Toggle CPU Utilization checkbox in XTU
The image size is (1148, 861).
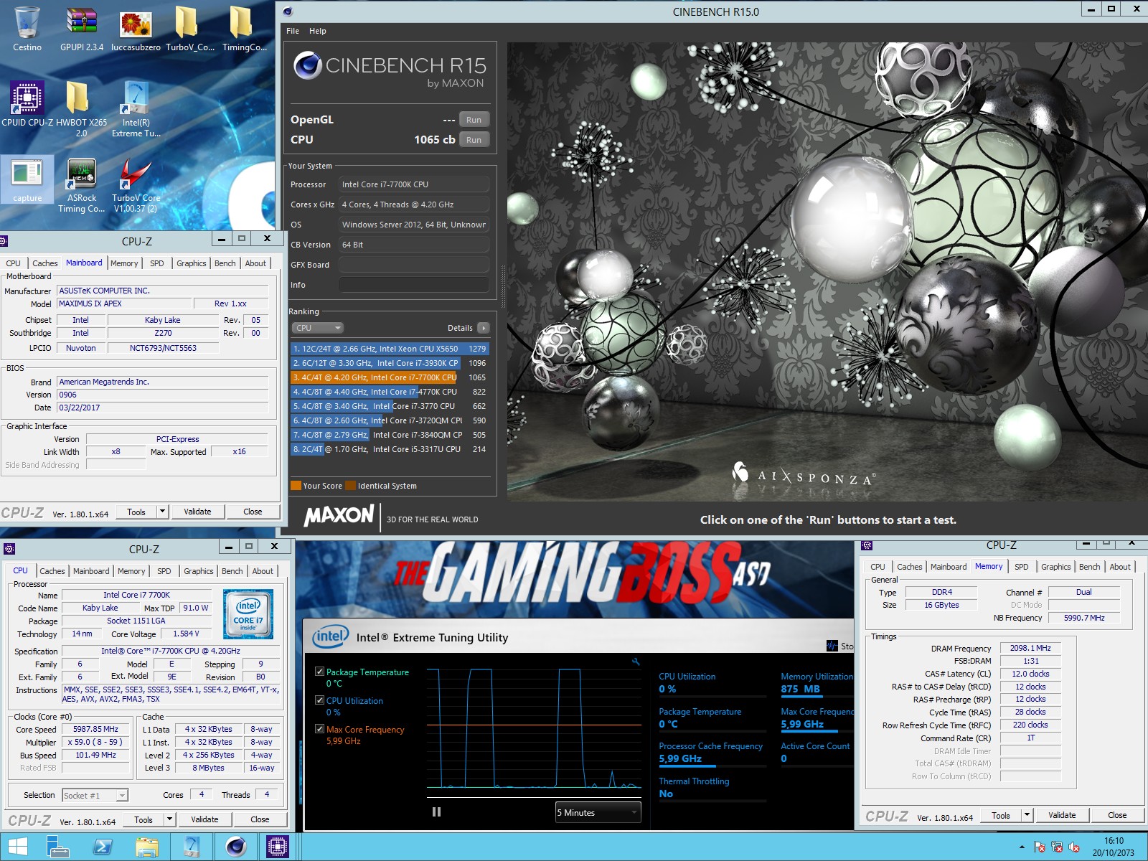coord(319,700)
